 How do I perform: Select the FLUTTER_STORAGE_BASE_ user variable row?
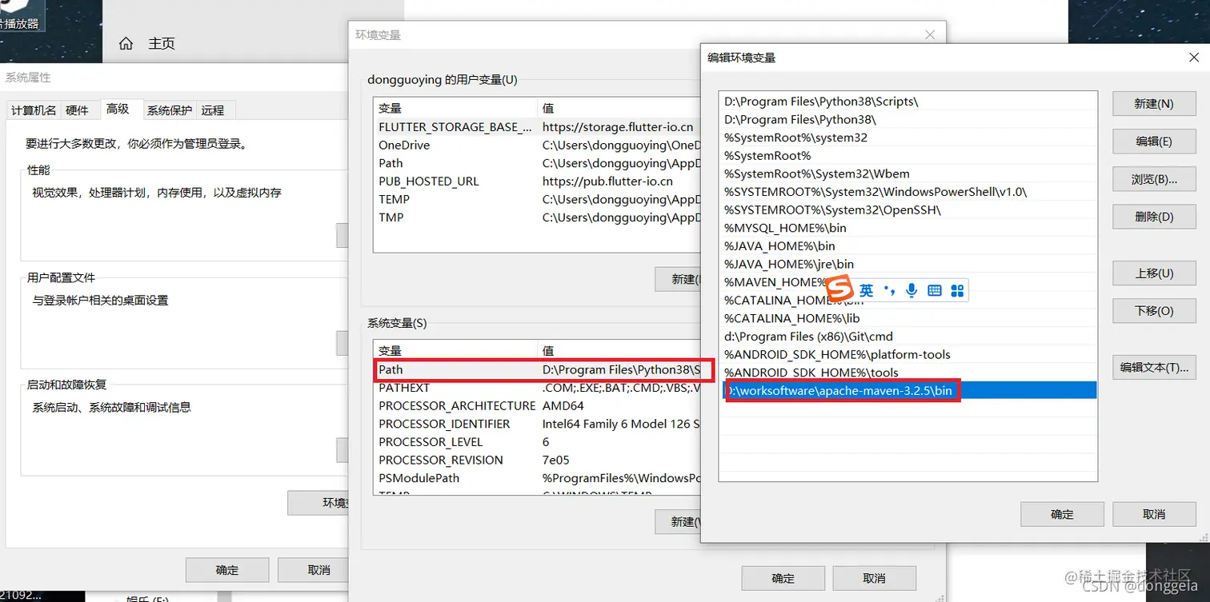537,127
